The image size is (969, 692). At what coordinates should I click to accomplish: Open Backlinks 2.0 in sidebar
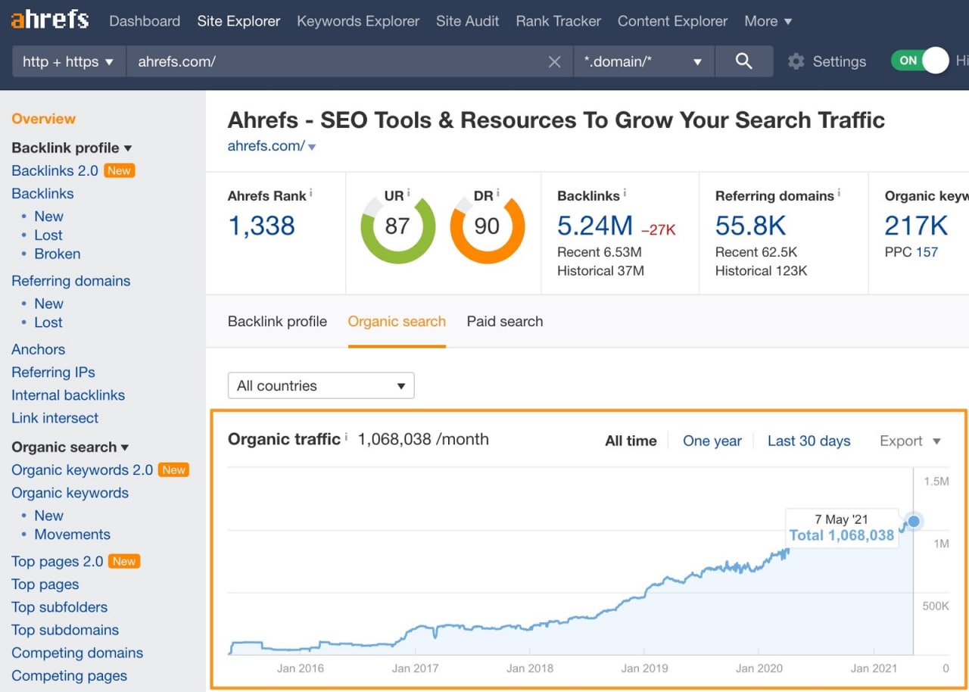[x=55, y=170]
